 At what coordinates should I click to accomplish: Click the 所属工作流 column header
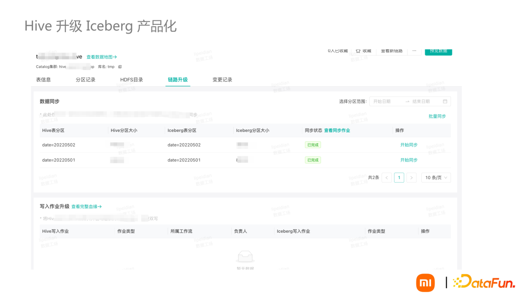182,231
